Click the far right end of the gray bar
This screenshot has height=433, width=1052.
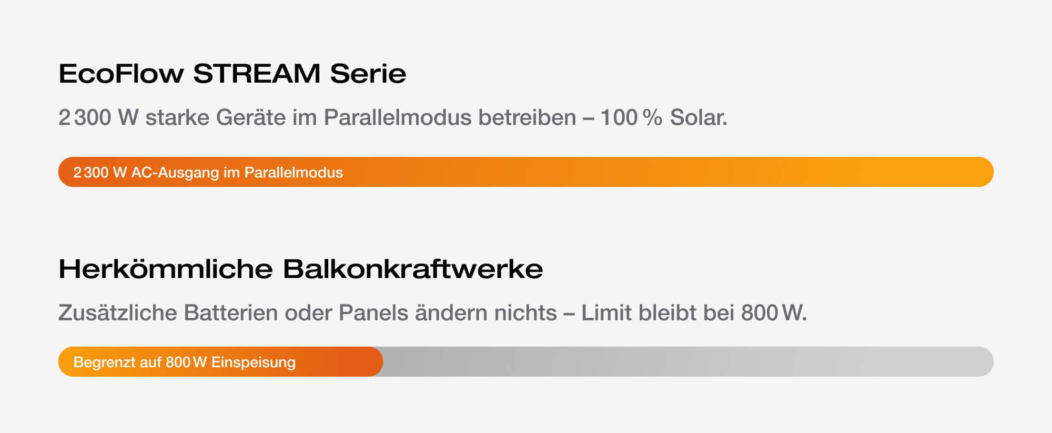[981, 362]
